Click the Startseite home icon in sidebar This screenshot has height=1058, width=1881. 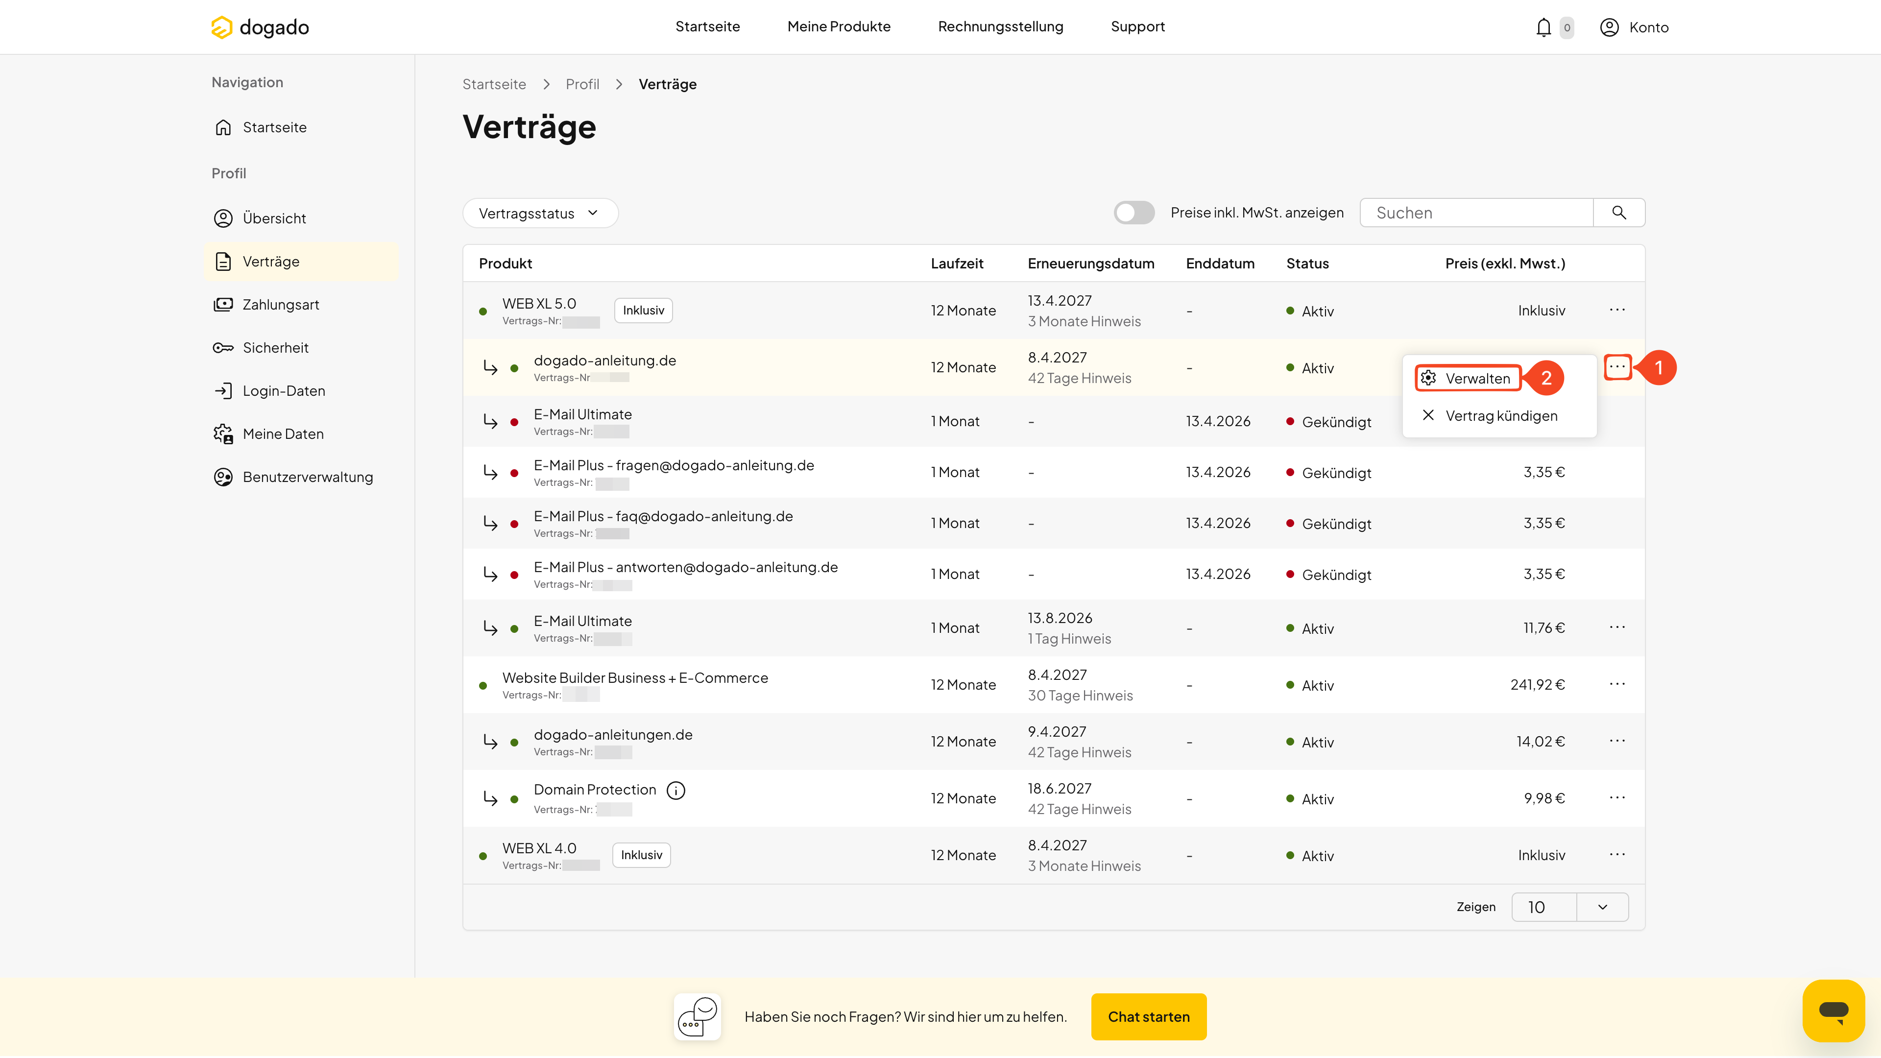[x=223, y=127]
